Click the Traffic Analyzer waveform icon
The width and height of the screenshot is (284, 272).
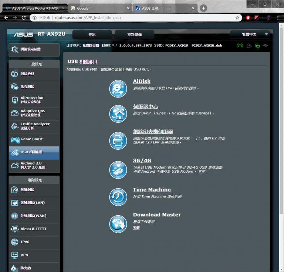[x=15, y=126]
